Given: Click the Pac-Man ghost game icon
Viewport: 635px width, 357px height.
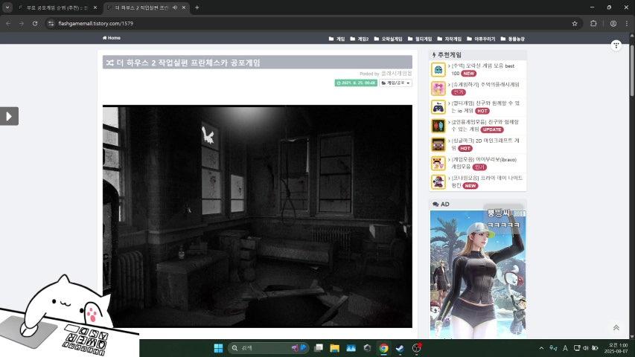Looking at the screenshot, I should 438,70.
